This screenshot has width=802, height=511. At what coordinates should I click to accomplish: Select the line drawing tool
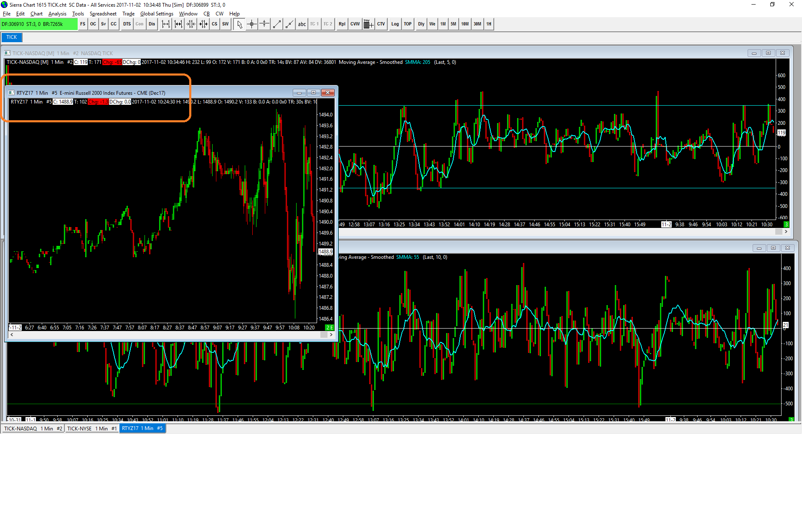click(x=277, y=24)
